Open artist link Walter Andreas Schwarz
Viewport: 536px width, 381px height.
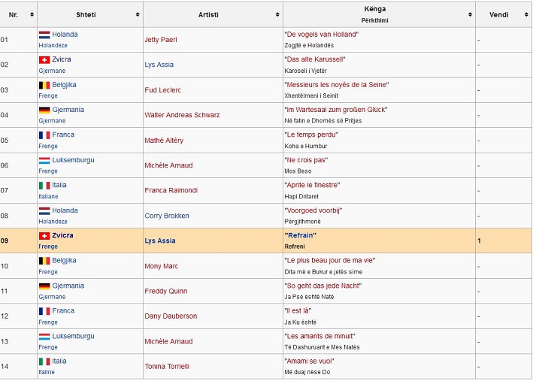pyautogui.click(x=182, y=116)
